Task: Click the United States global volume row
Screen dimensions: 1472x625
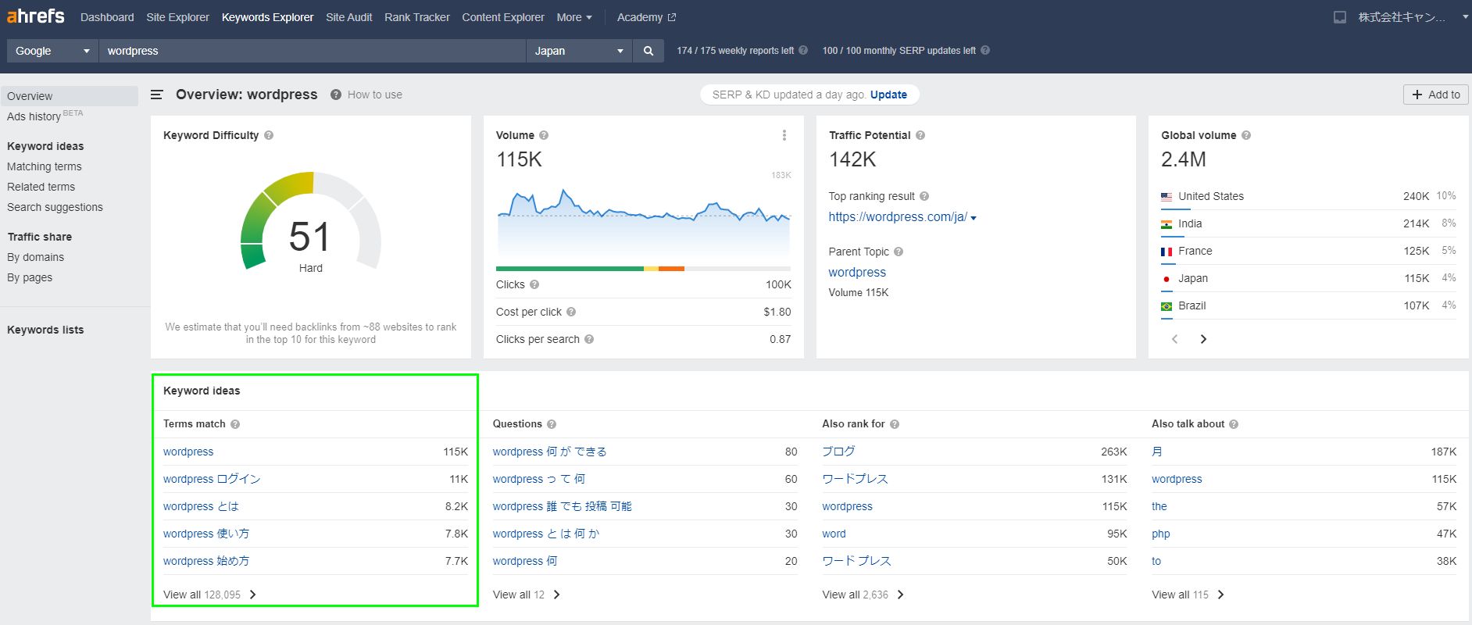Action: coord(1308,196)
